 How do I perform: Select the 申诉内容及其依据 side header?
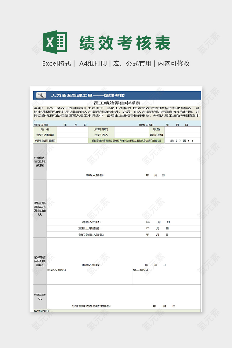(x=40, y=161)
